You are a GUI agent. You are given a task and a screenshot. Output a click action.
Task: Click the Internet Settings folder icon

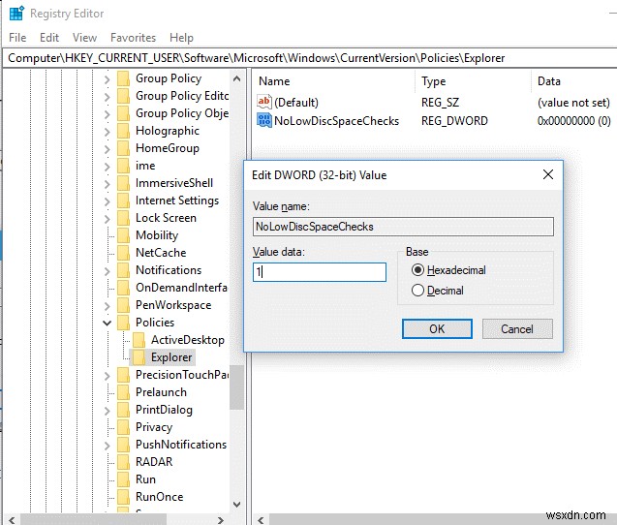(x=124, y=201)
